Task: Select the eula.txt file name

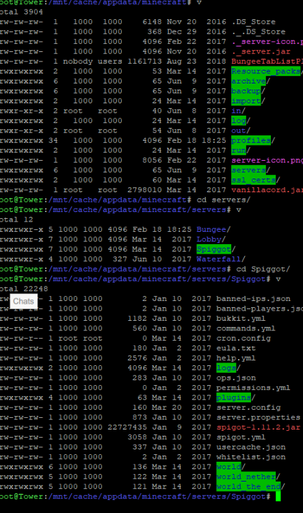Action: (x=236, y=348)
